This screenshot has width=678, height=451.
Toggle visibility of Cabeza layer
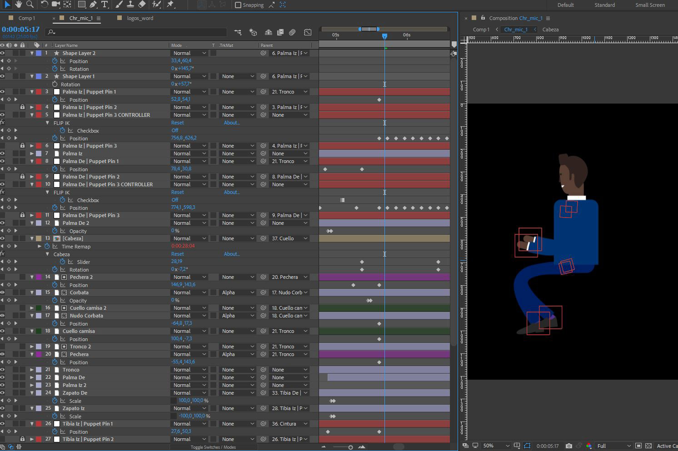pyautogui.click(x=2, y=238)
